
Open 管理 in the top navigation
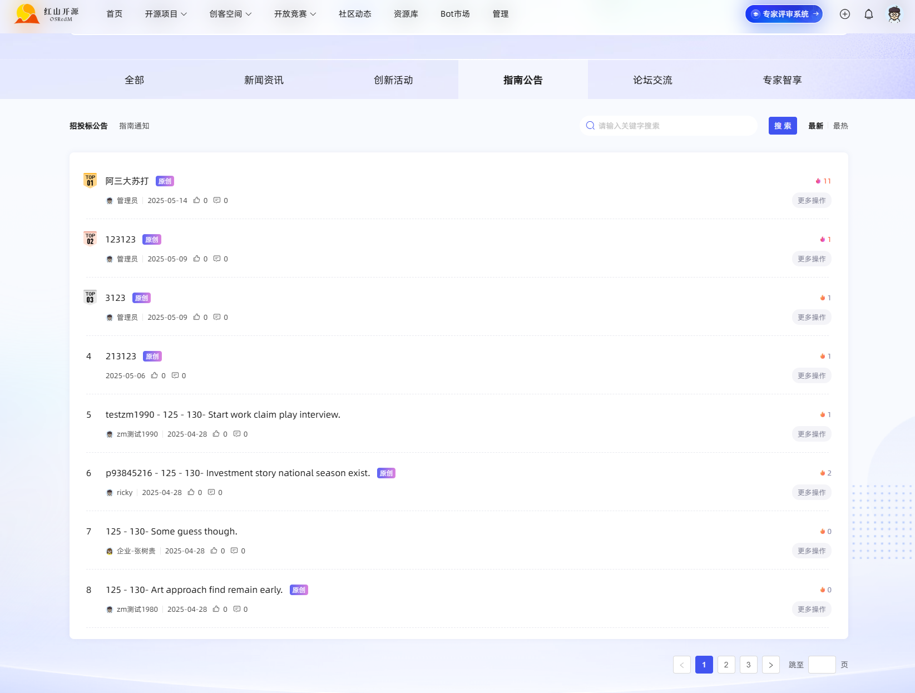click(501, 14)
